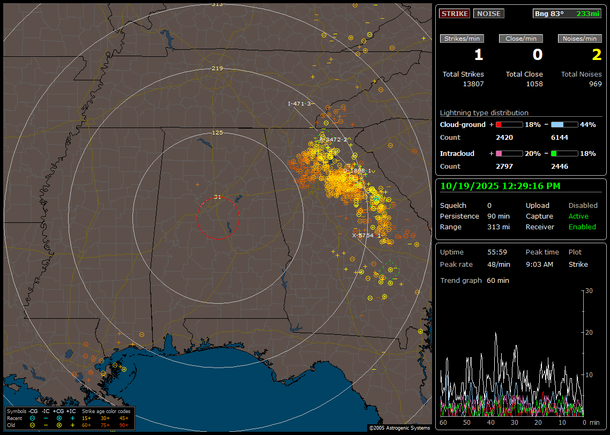Click the Recent +IC plus symbol in legend
610x435 pixels.
coord(72,418)
